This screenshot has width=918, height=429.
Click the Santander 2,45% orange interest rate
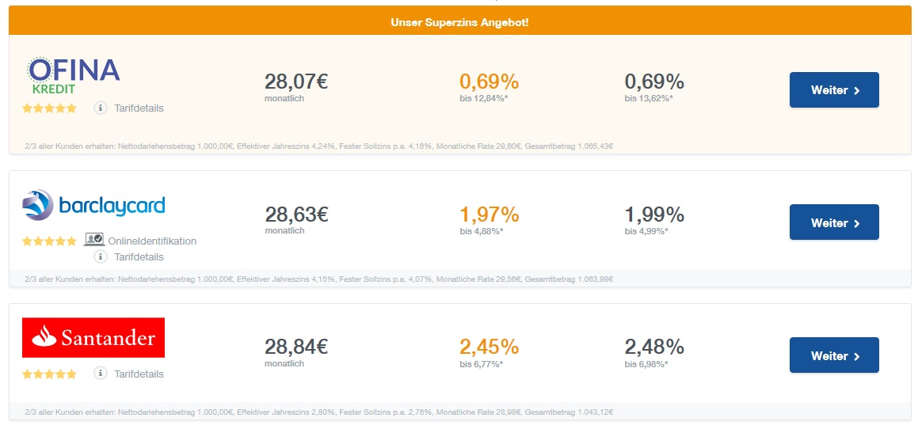489,347
